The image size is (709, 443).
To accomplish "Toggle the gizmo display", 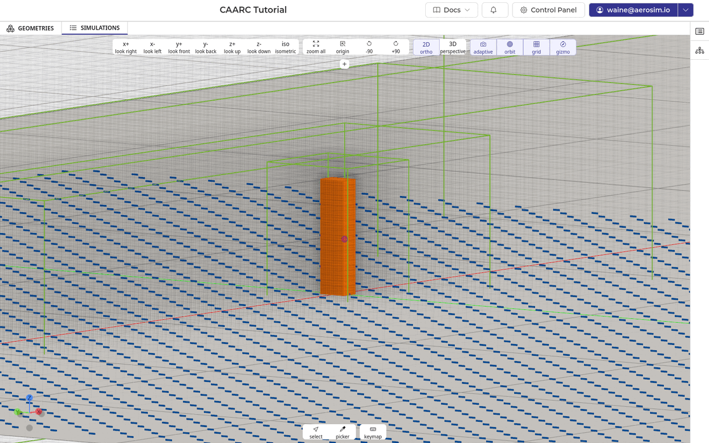I will click(x=563, y=47).
